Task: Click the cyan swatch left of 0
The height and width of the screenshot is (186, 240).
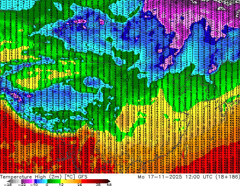Action: coord(46,181)
